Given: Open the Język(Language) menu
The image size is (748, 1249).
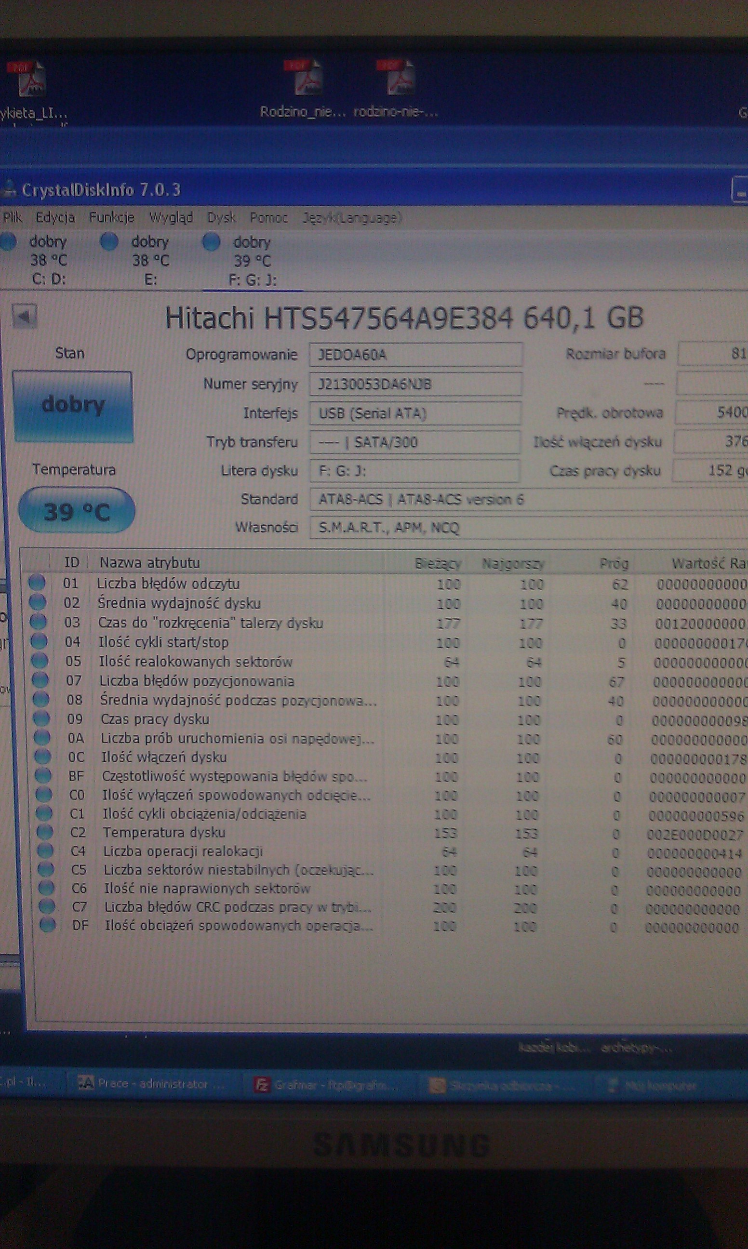Looking at the screenshot, I should [x=352, y=218].
